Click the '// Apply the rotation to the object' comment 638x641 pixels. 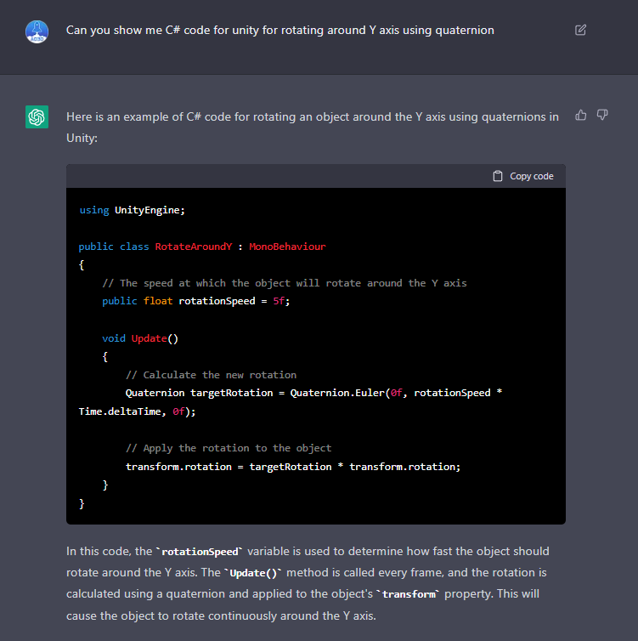229,448
